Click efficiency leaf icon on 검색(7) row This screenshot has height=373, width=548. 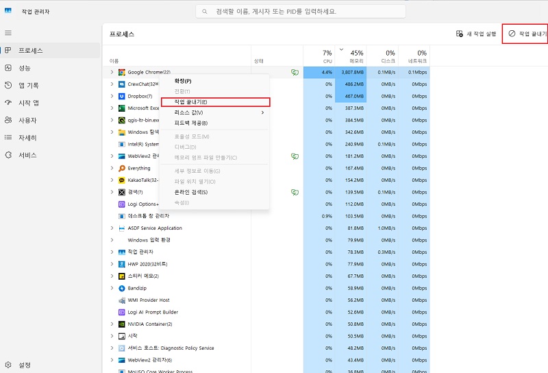pos(295,192)
